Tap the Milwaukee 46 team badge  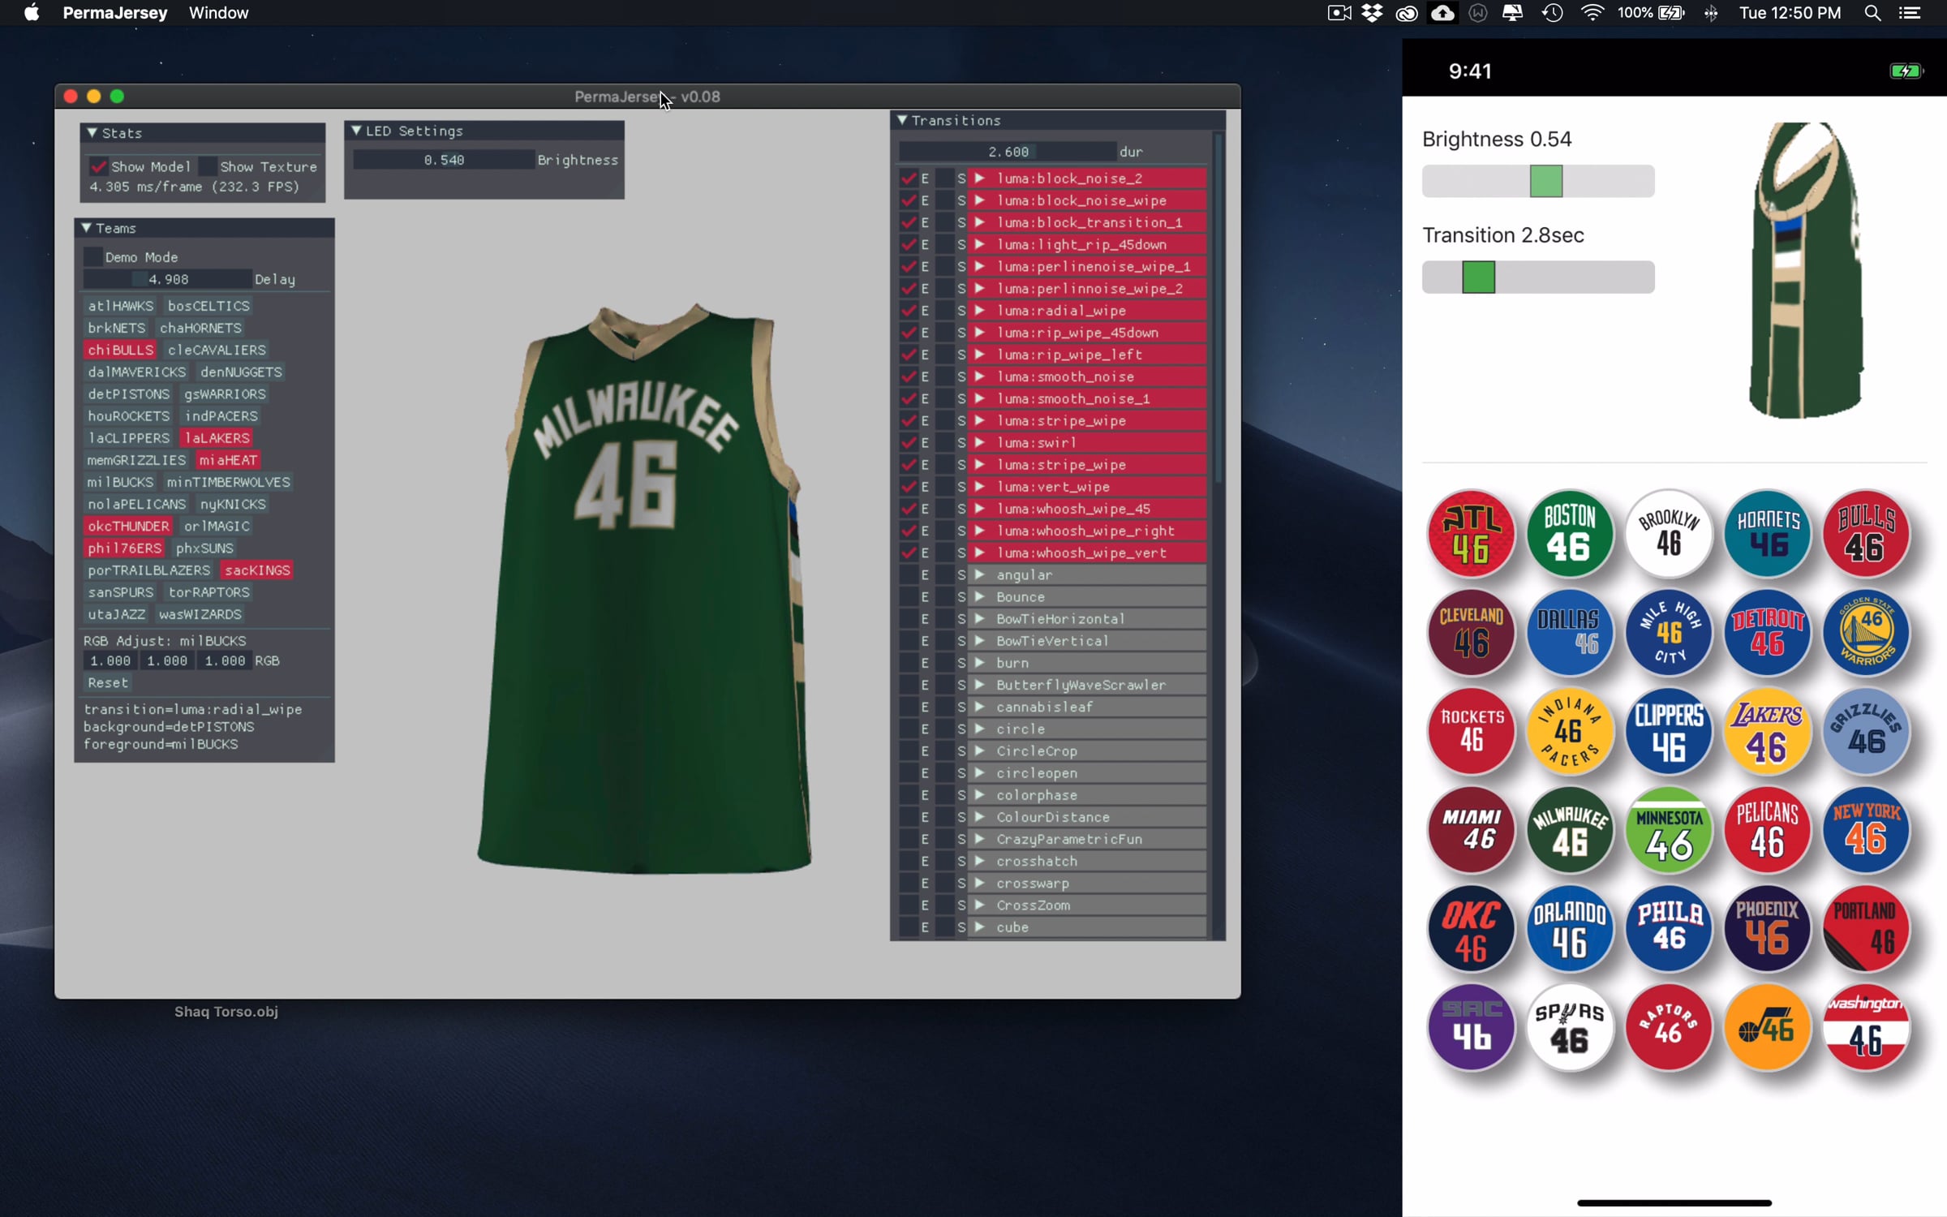[x=1570, y=830]
